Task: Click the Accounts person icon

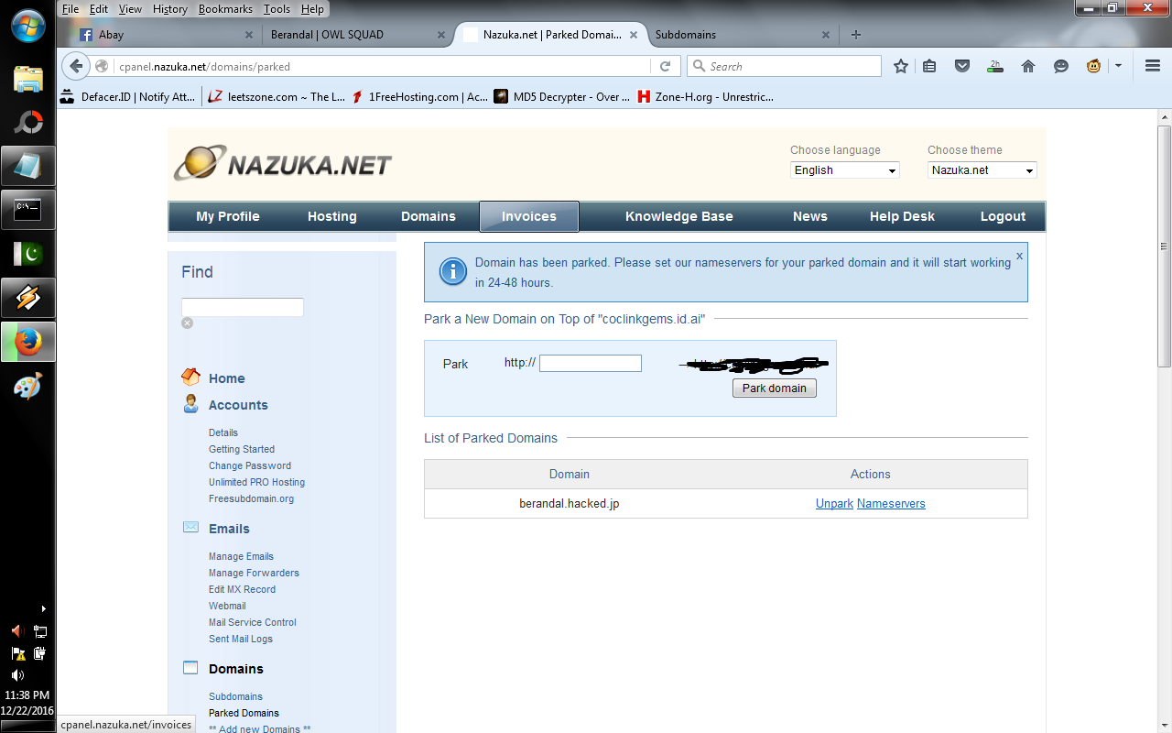Action: pos(190,403)
